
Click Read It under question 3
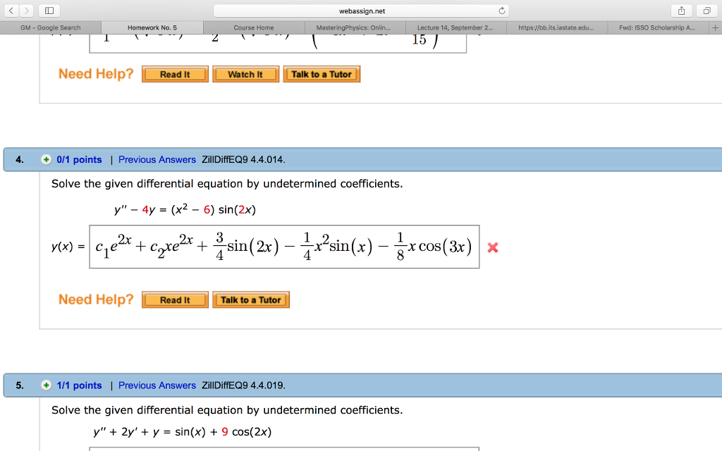coord(175,74)
